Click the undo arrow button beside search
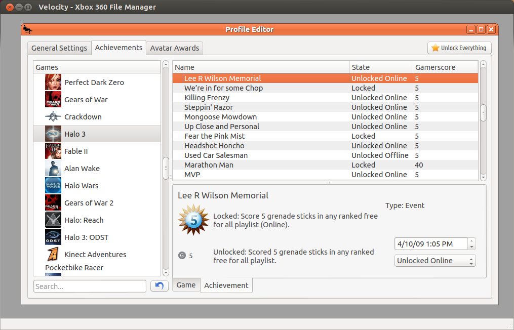 coord(160,286)
